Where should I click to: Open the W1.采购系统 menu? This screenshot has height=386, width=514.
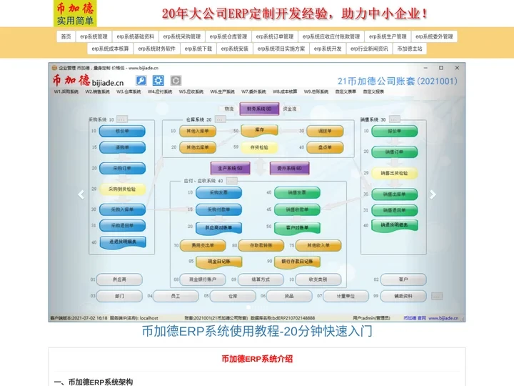(66, 91)
